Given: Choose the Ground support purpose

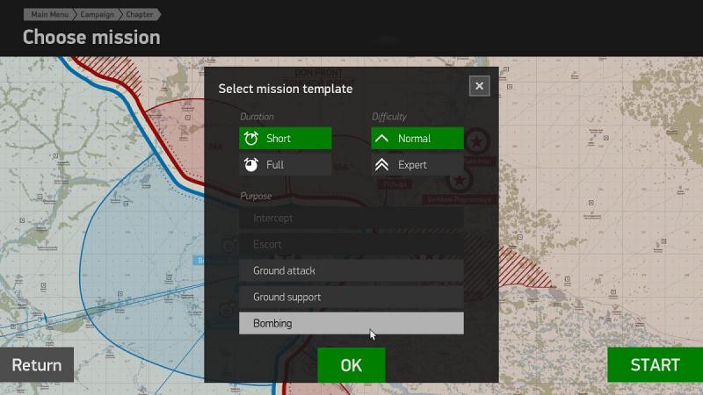Looking at the screenshot, I should [351, 297].
